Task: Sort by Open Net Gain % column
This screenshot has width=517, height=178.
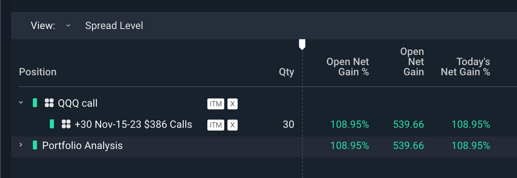Action: pyautogui.click(x=348, y=67)
